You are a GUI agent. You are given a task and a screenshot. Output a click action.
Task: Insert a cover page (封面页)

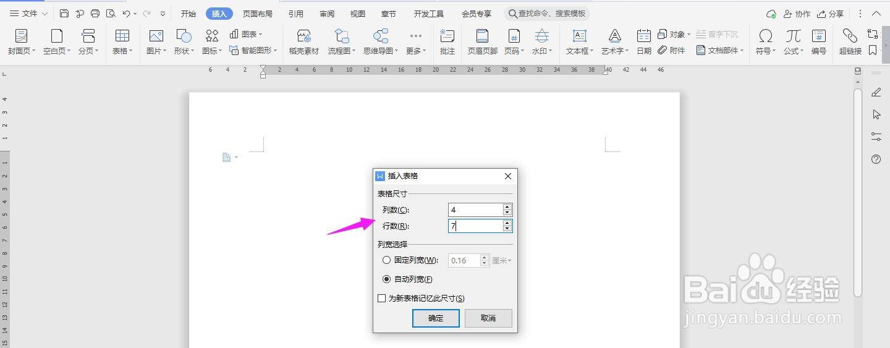[22, 42]
